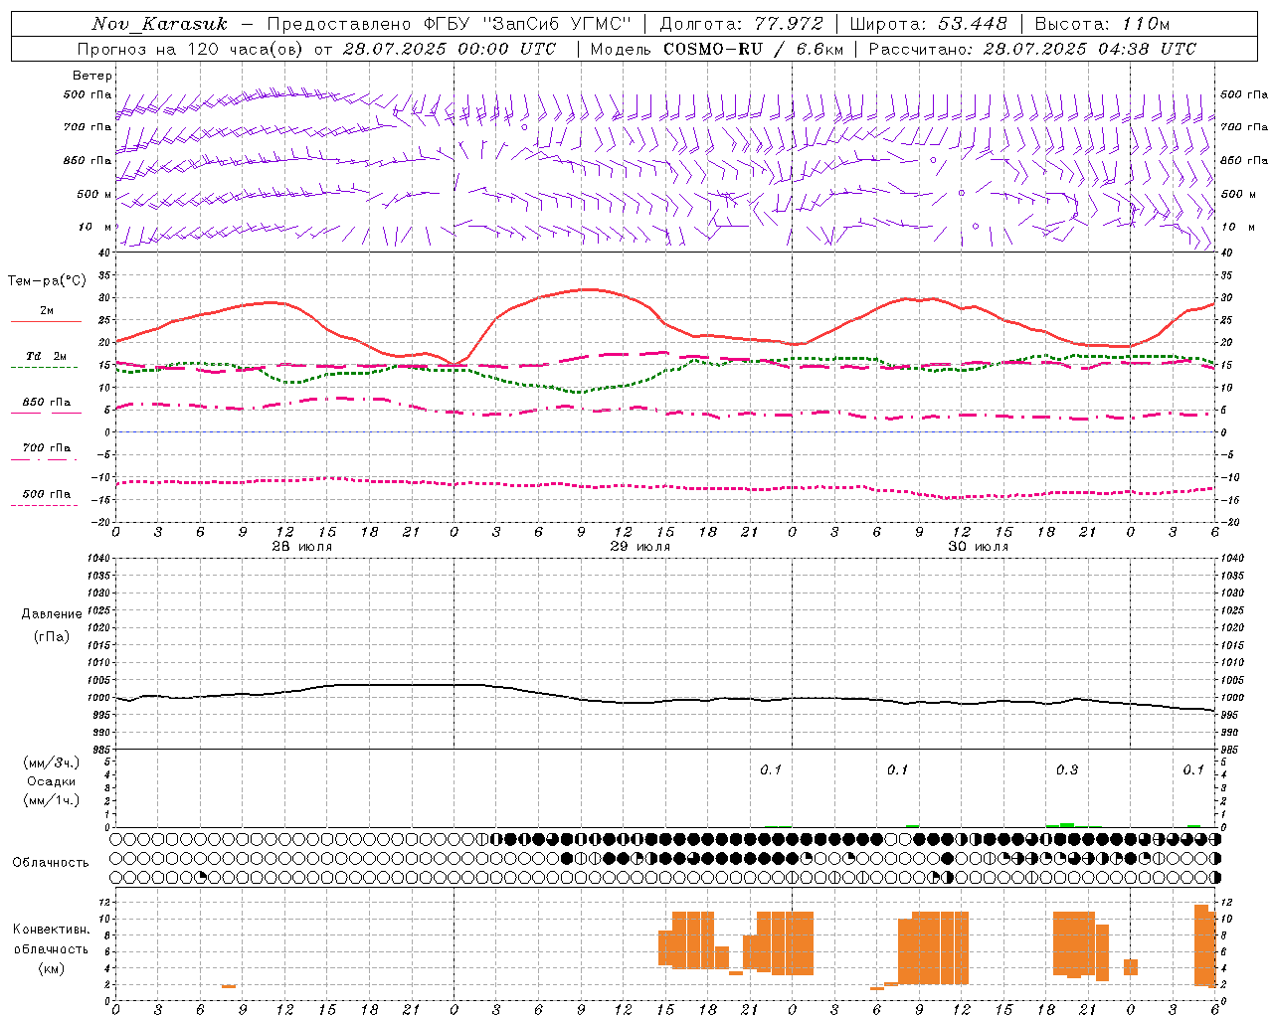1273x1018 pixels.
Task: Select the 30 июля date label
Action: pos(978,547)
